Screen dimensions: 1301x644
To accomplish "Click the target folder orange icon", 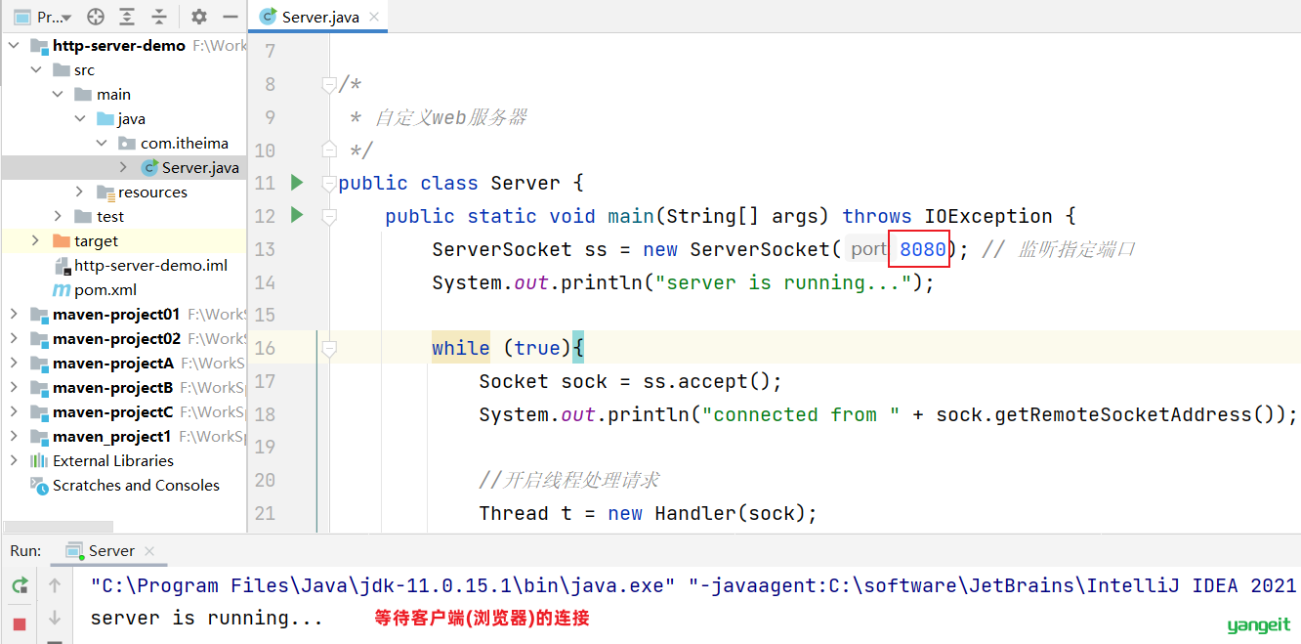I will (61, 241).
